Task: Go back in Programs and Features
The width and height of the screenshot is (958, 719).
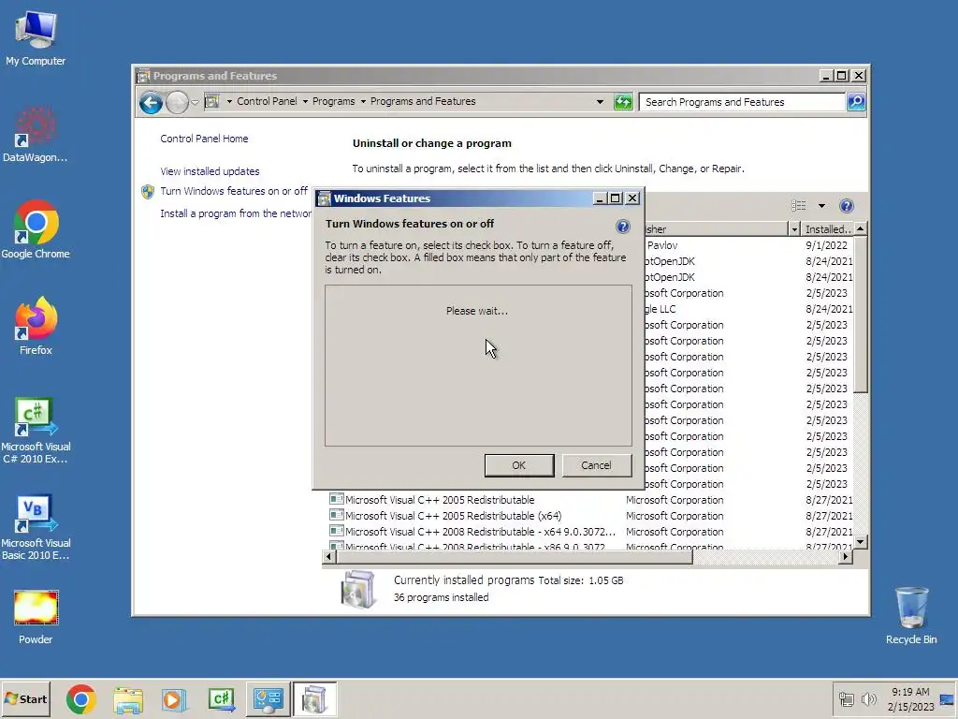Action: (x=151, y=102)
